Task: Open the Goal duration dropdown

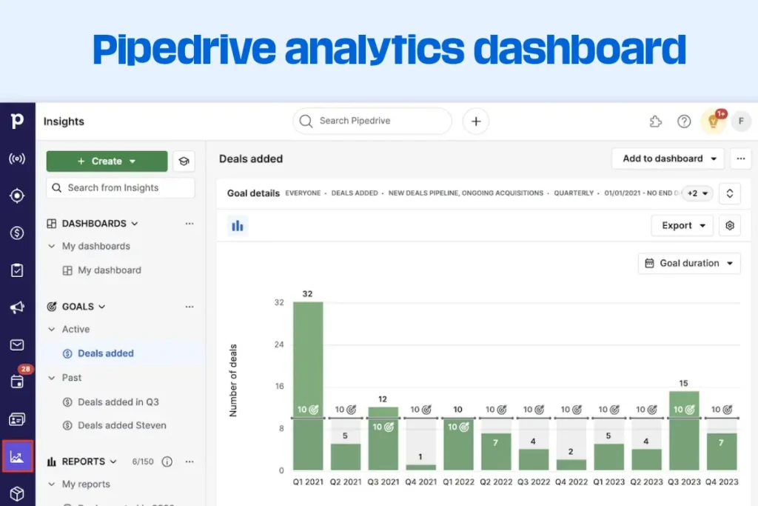Action: [x=689, y=263]
